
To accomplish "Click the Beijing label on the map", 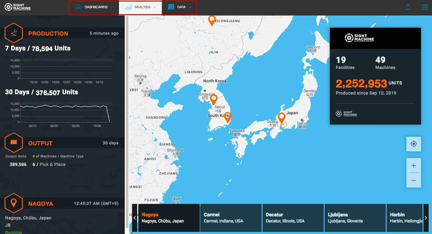I will click(x=140, y=78).
